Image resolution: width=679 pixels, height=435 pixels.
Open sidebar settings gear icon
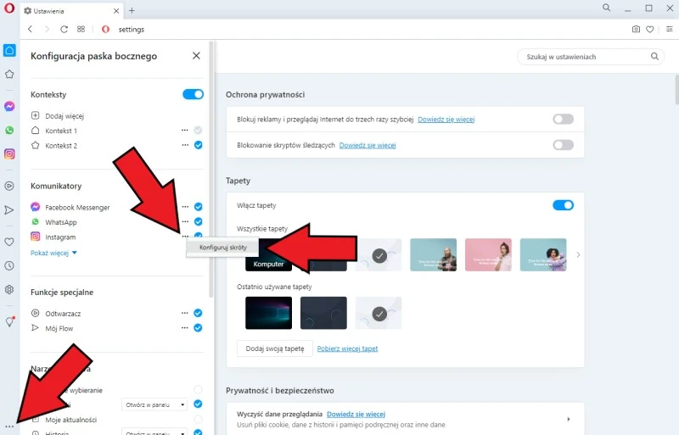point(9,289)
